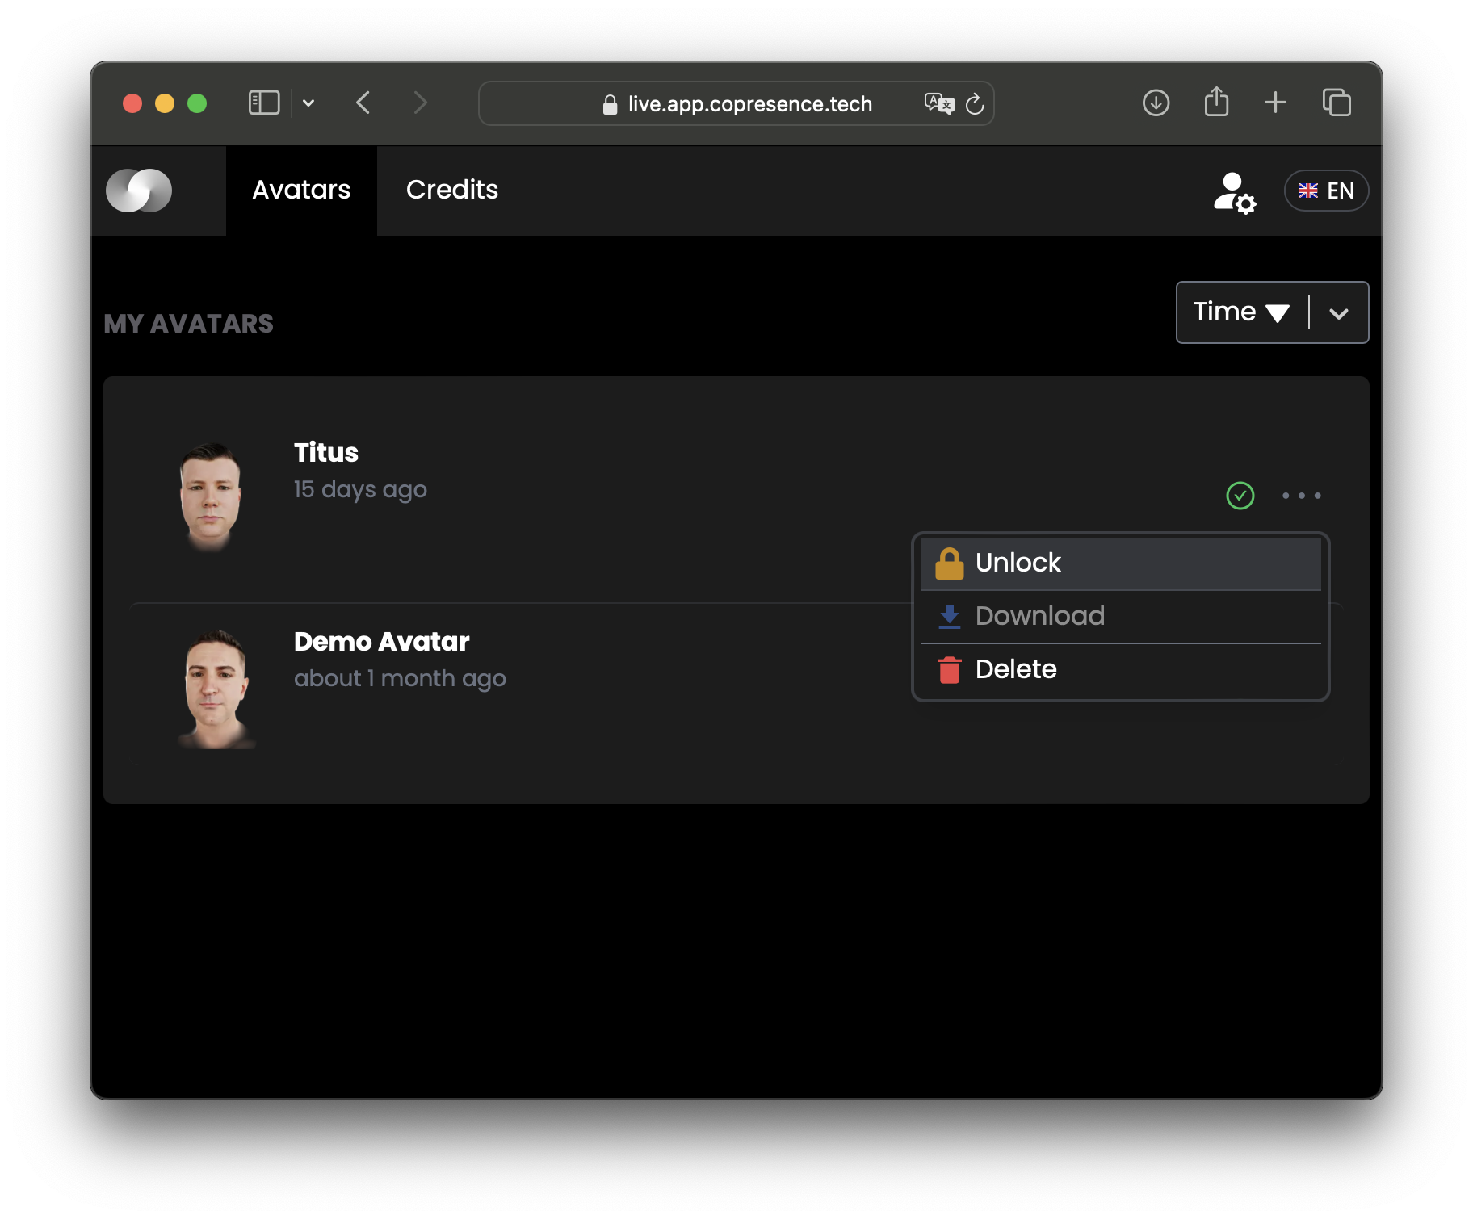The width and height of the screenshot is (1473, 1219).
Task: Open Titus three-dot options menu
Action: click(x=1301, y=496)
